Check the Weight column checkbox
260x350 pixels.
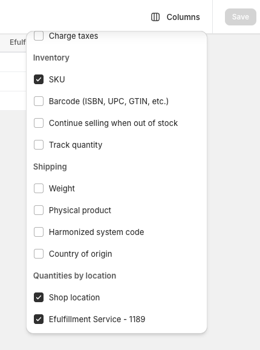[x=39, y=188]
